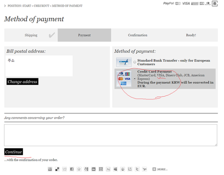Click the bank transfer payment icon
The width and height of the screenshot is (224, 175).
124,62
